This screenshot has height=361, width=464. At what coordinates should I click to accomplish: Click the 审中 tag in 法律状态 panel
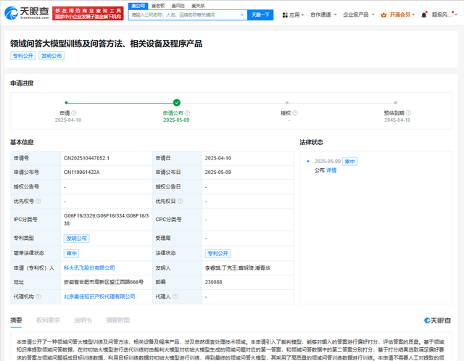350,162
